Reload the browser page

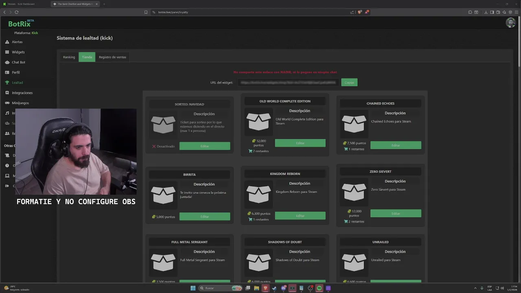click(17, 12)
